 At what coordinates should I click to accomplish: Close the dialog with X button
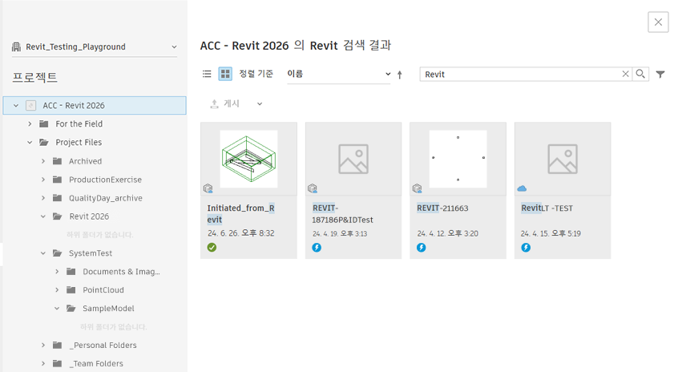[658, 22]
